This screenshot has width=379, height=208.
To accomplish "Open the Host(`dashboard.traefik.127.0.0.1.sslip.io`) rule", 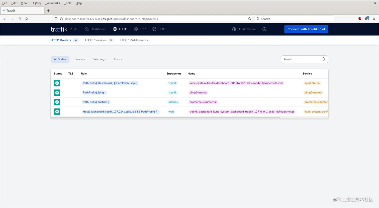I will tap(121, 112).
